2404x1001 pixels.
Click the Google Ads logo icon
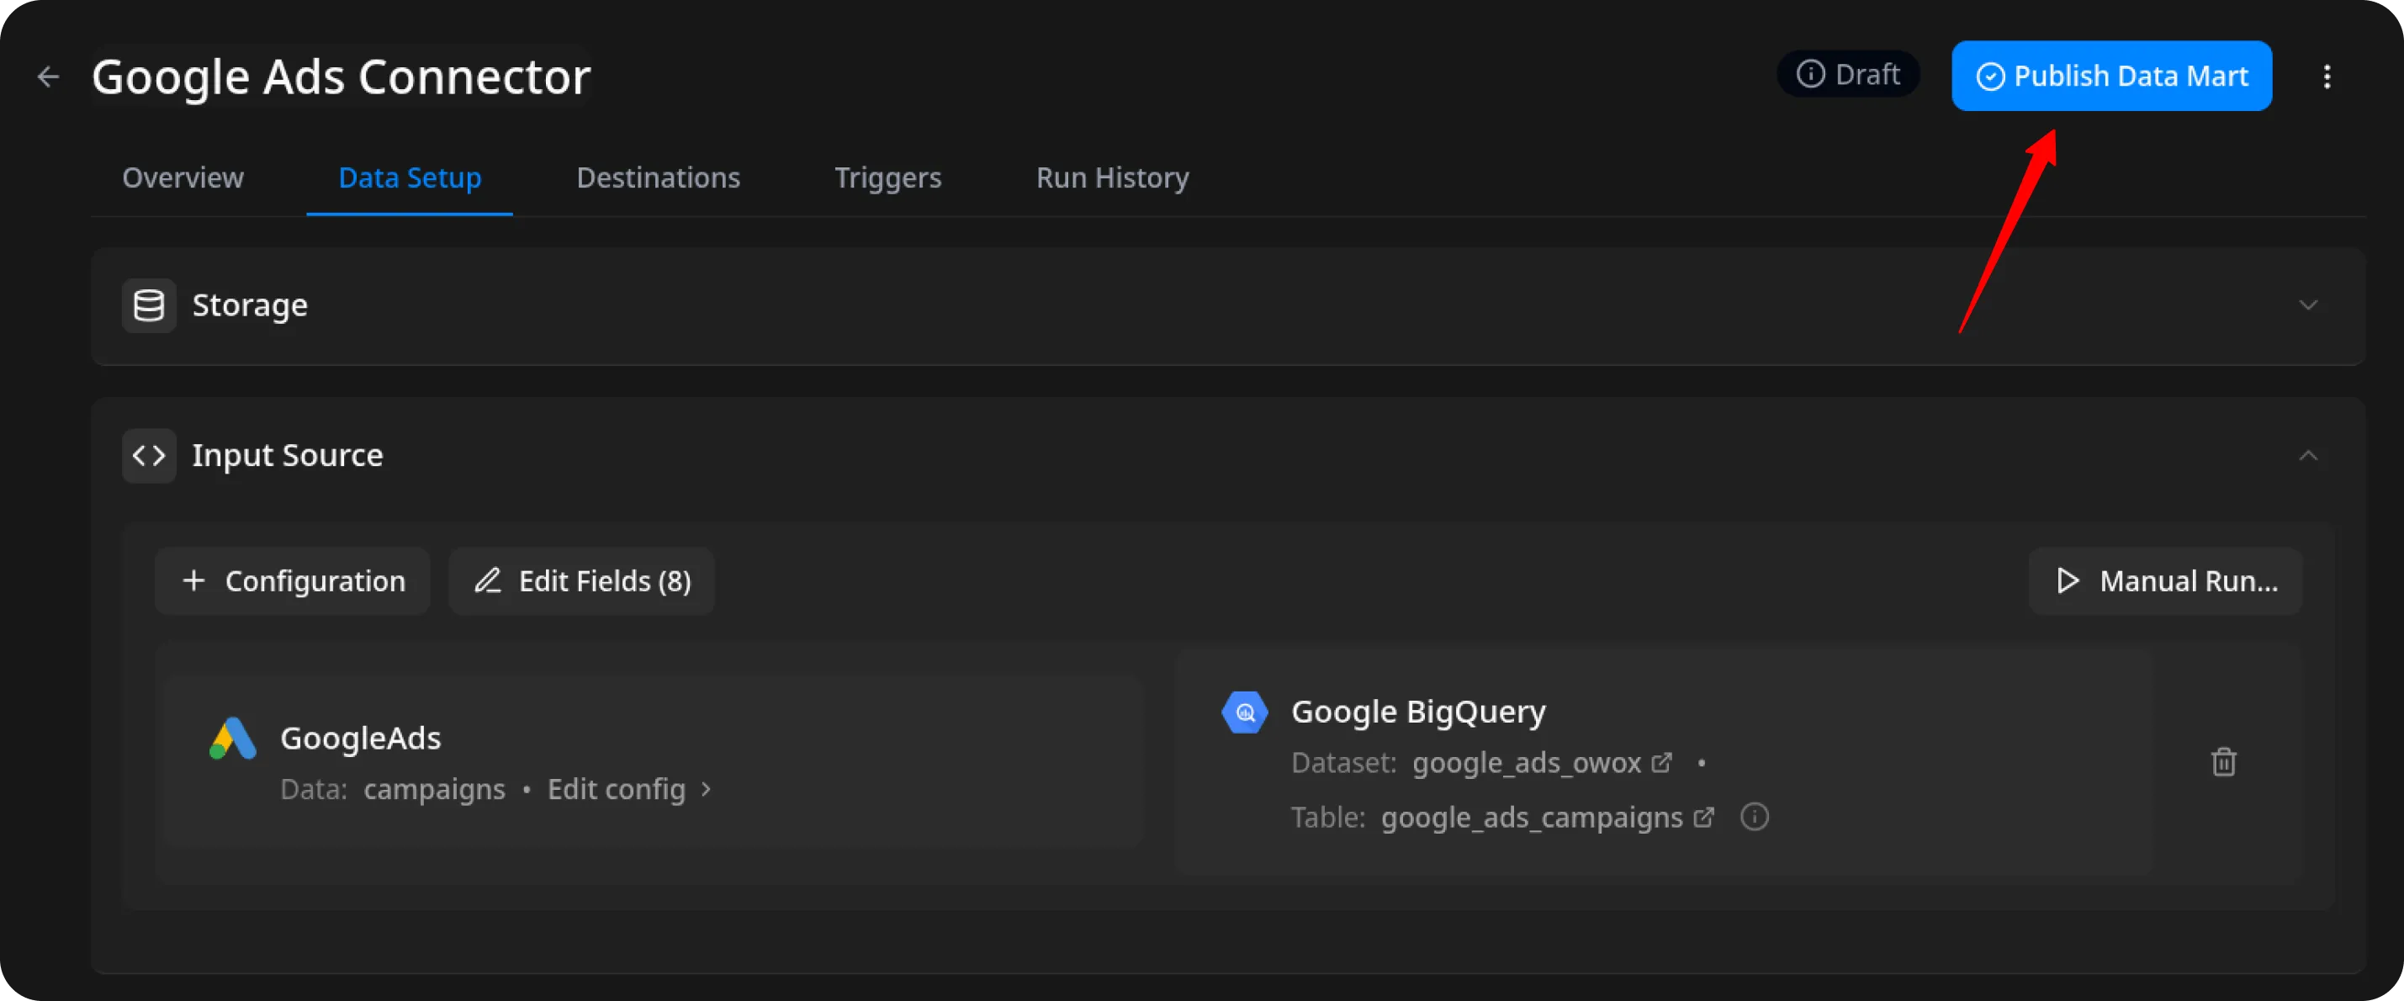pyautogui.click(x=230, y=738)
